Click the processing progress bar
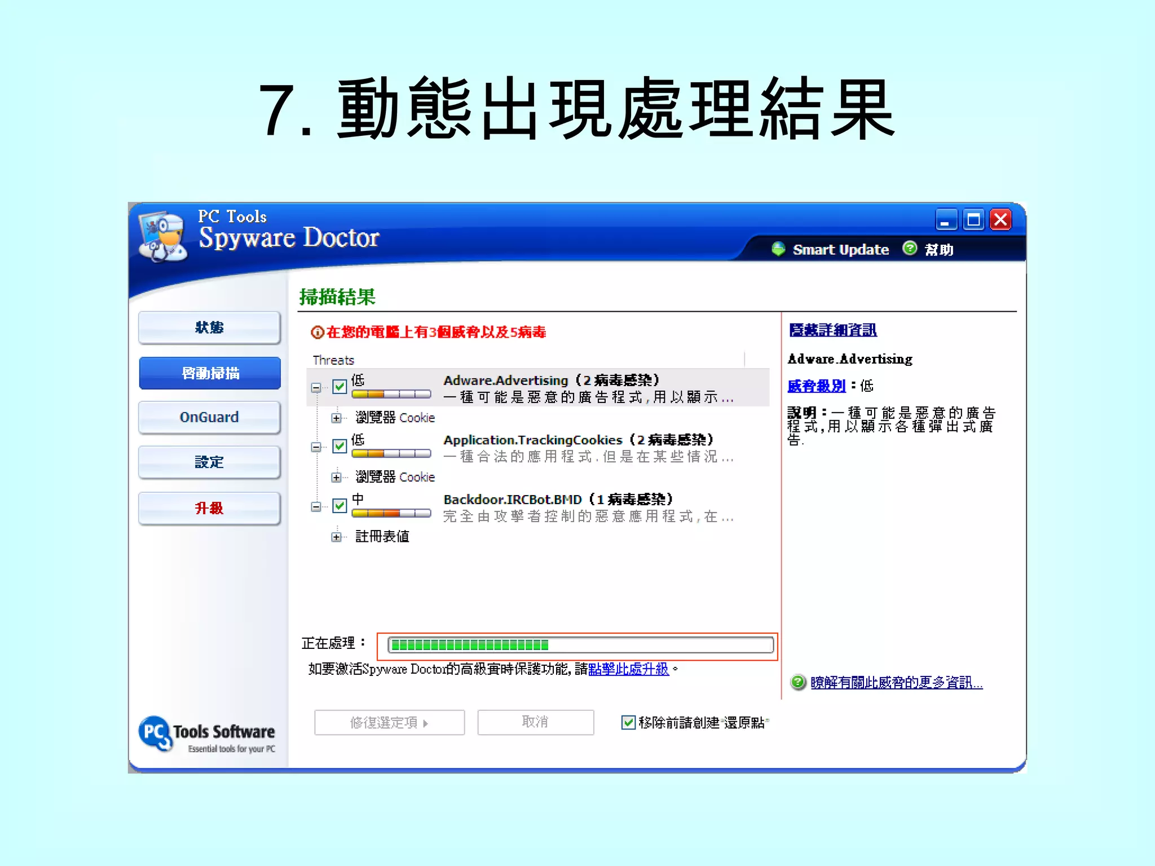This screenshot has height=866, width=1155. click(x=580, y=645)
